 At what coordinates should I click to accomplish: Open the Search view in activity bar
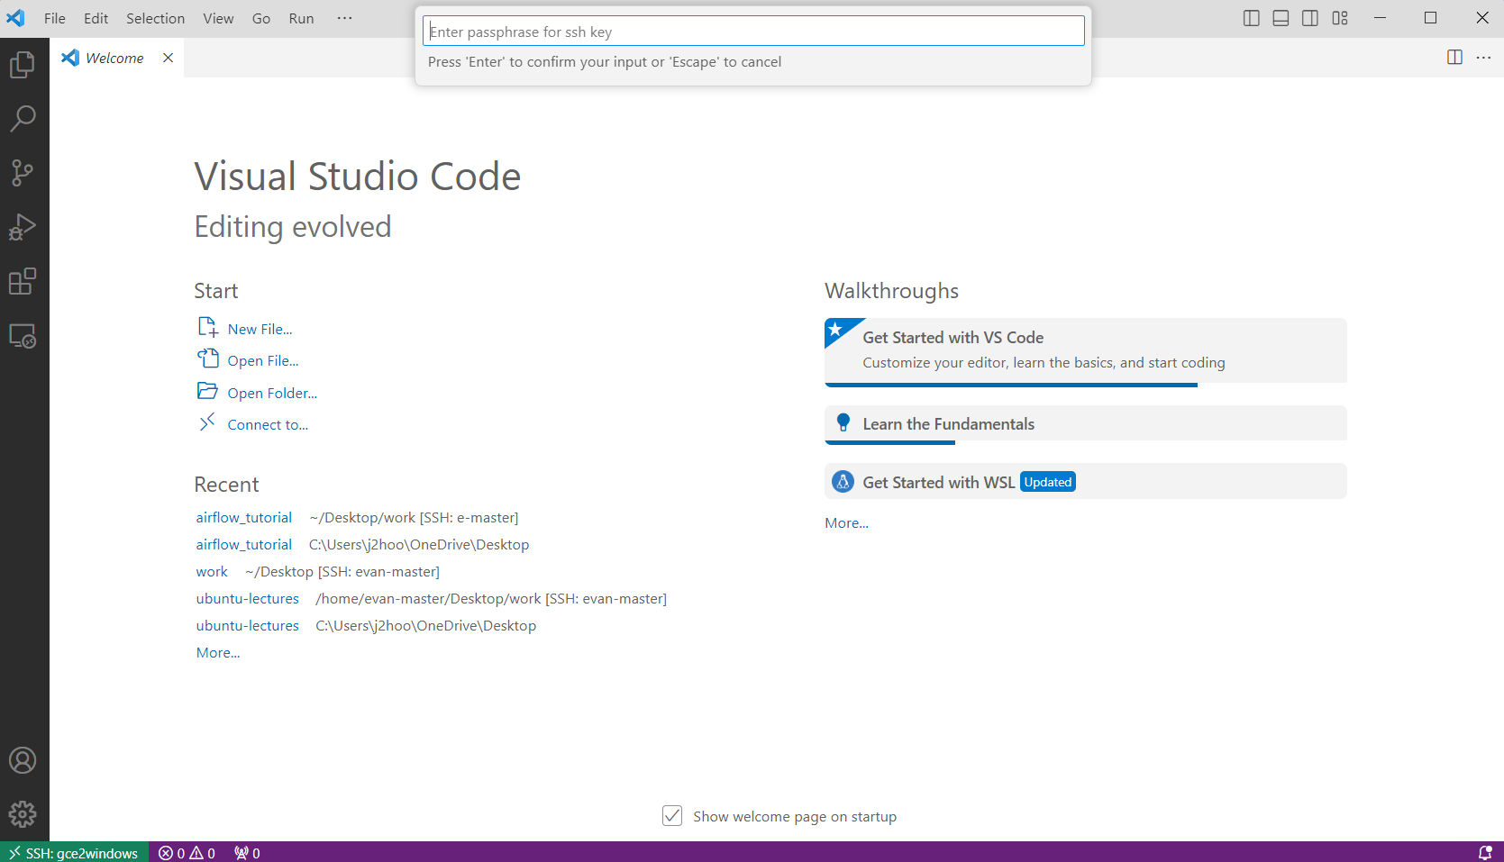23,118
